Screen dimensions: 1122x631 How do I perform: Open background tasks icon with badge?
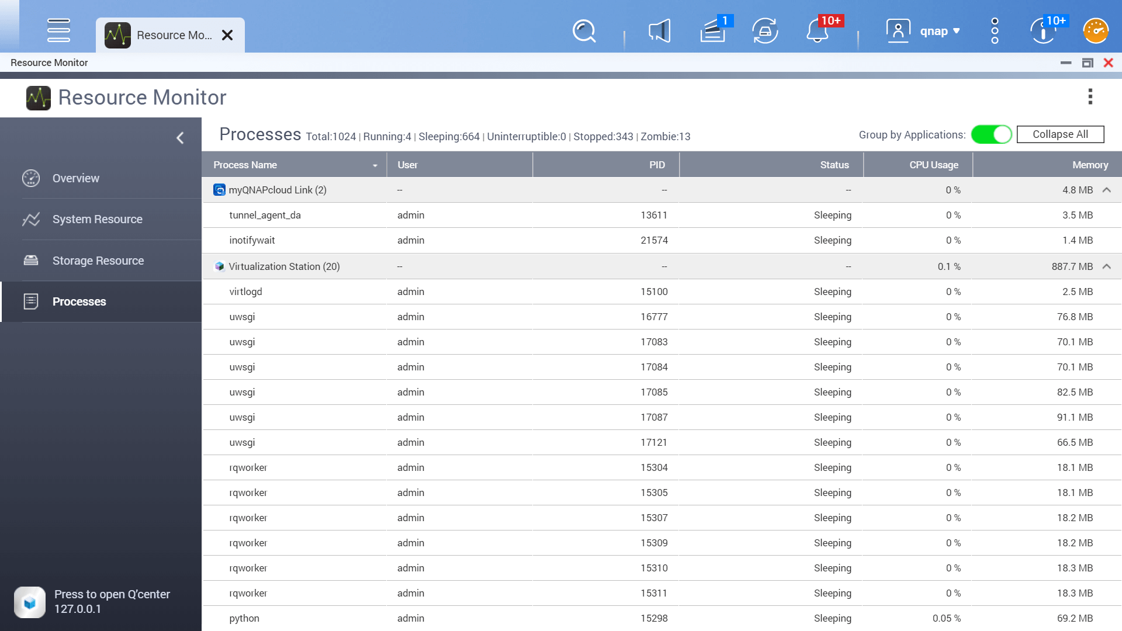(x=713, y=31)
